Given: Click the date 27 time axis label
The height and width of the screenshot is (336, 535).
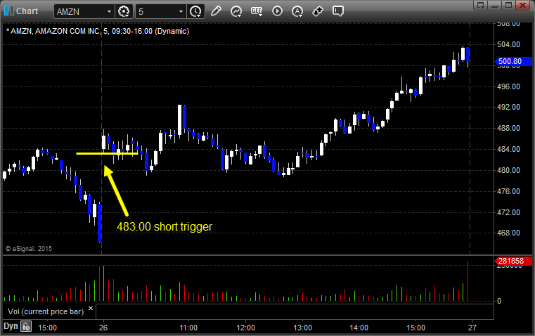Looking at the screenshot, I should (472, 328).
